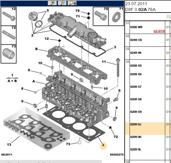Viewport: 171px width, 163px height.
Task: Click callout 12 beside the plus marker
Action: pyautogui.click(x=47, y=39)
